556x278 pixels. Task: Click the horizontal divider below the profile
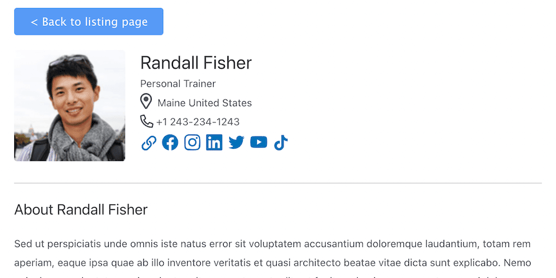tap(278, 183)
